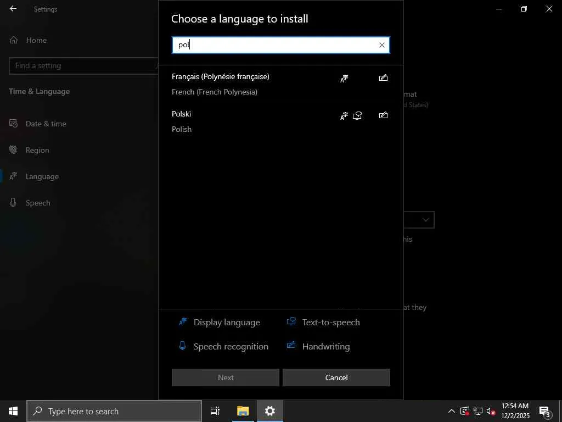
Task: Open the Windows Start menu
Action: (x=13, y=411)
